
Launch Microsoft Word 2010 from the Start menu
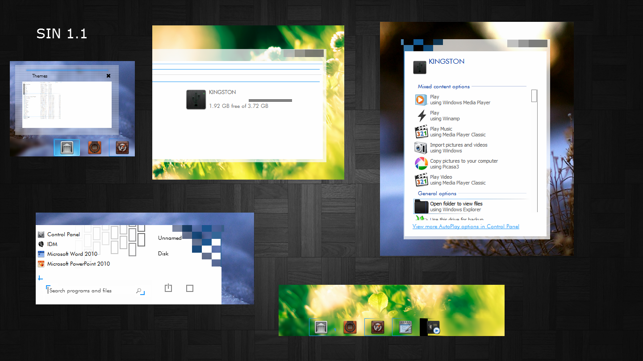67,254
